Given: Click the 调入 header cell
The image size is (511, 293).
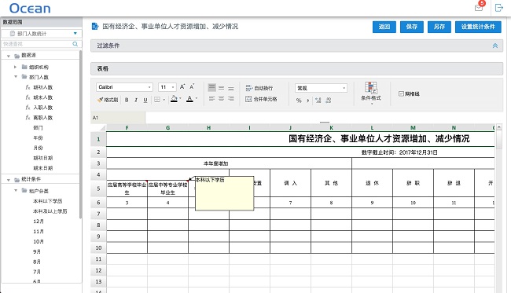Looking at the screenshot, I should pyautogui.click(x=290, y=183).
